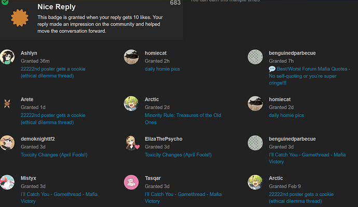
Task: Click the Nice Reply badge title
Action: [x=57, y=7]
